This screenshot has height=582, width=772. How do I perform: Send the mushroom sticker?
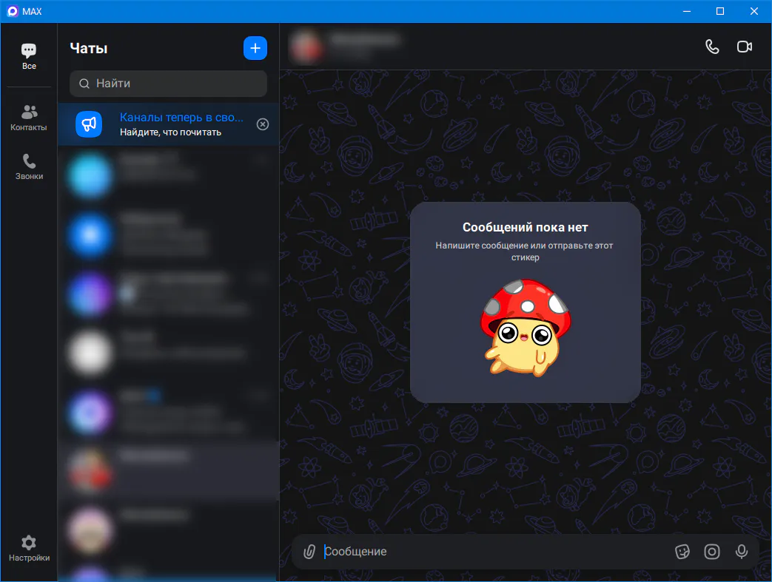[x=526, y=328]
